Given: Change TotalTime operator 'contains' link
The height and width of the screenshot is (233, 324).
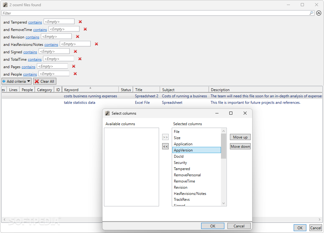Looking at the screenshot, I should click(35, 59).
